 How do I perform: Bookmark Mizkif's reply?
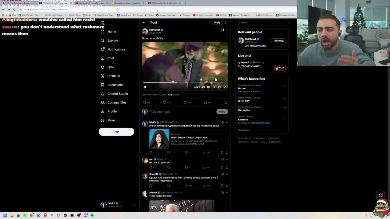coord(222,152)
